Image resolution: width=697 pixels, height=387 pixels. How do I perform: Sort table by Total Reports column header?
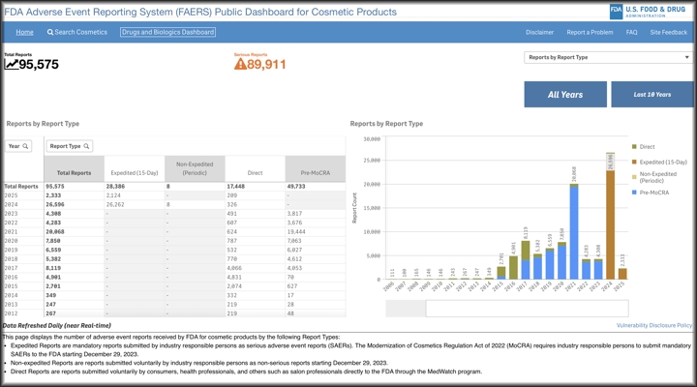point(75,173)
